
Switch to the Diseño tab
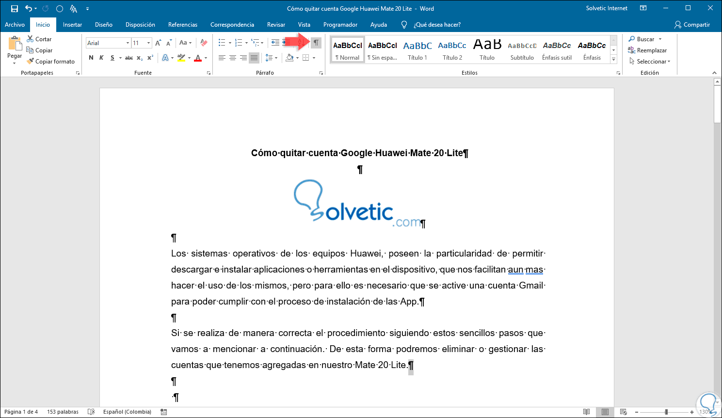click(x=104, y=25)
